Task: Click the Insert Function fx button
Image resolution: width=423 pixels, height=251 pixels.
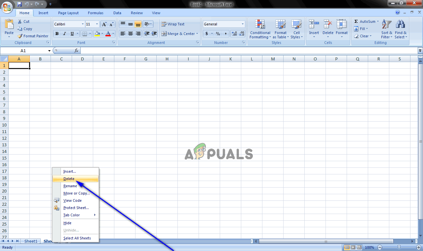Action: pos(76,51)
